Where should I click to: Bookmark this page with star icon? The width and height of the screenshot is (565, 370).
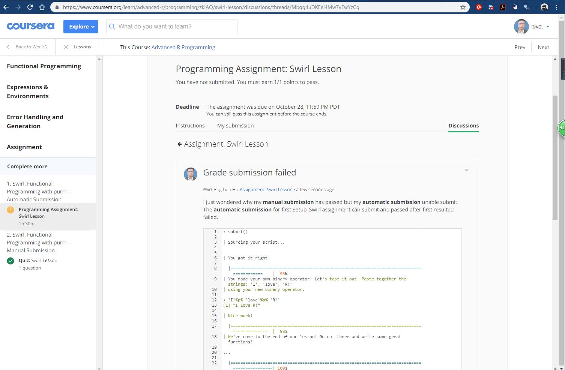(x=463, y=7)
